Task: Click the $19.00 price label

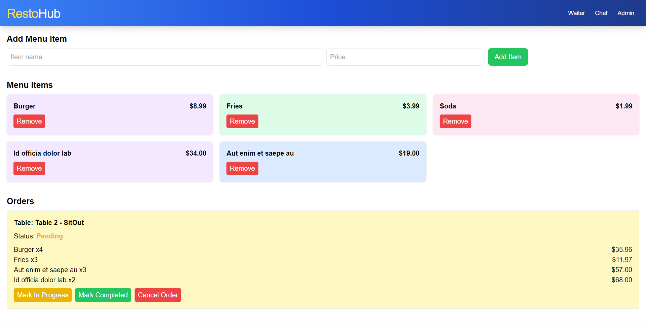Action: coord(409,153)
